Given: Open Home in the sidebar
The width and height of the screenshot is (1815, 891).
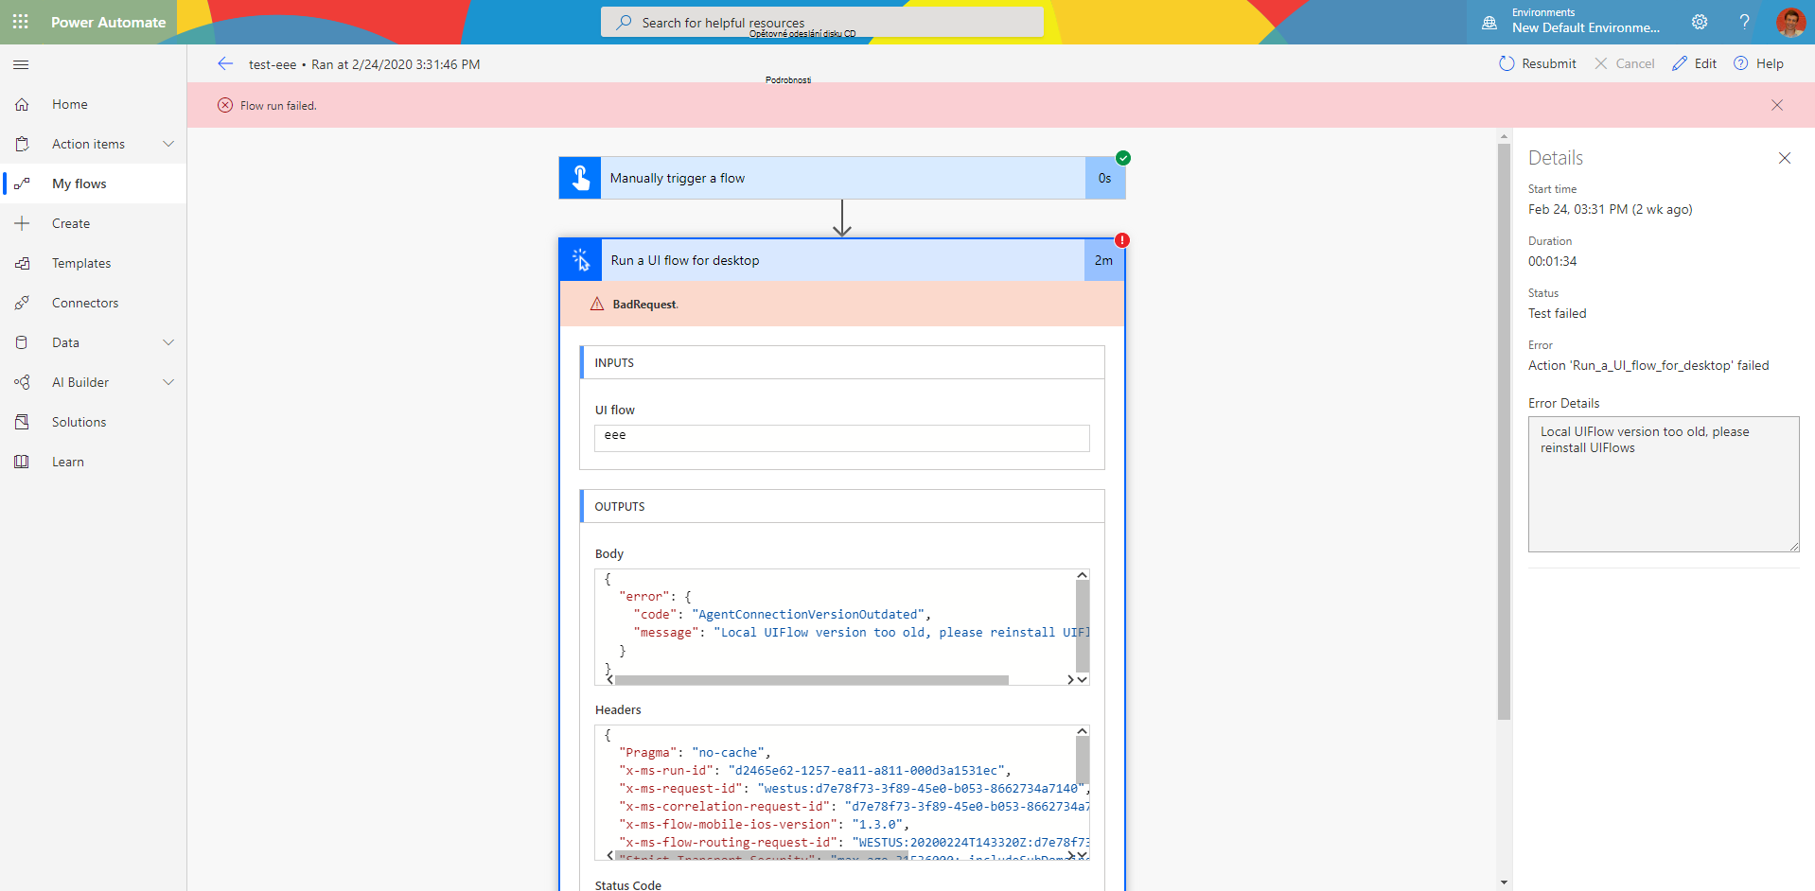Looking at the screenshot, I should point(93,104).
